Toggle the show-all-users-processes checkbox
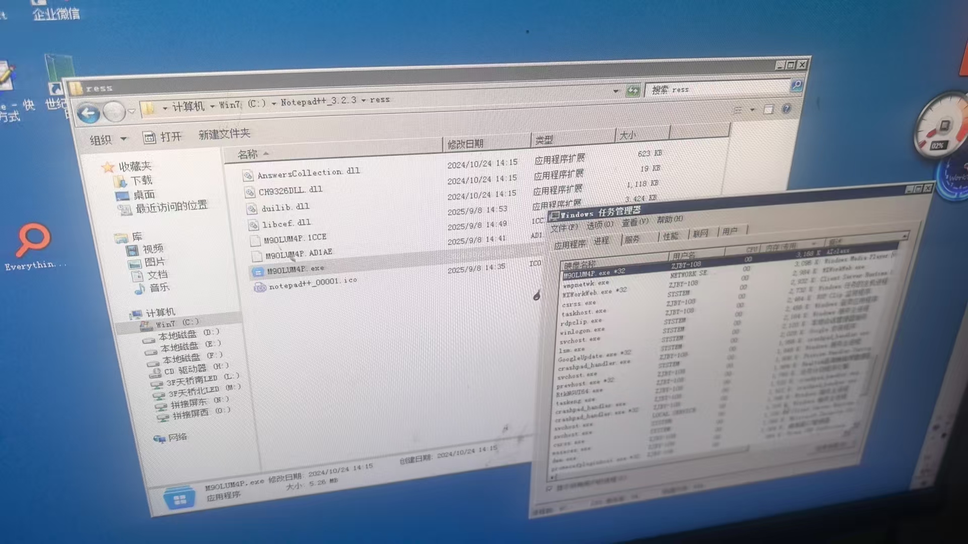968x544 pixels. pyautogui.click(x=550, y=488)
